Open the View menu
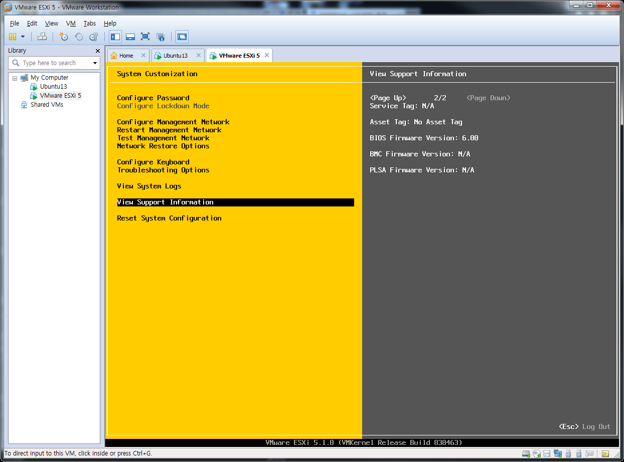This screenshot has height=462, width=624. pos(52,23)
